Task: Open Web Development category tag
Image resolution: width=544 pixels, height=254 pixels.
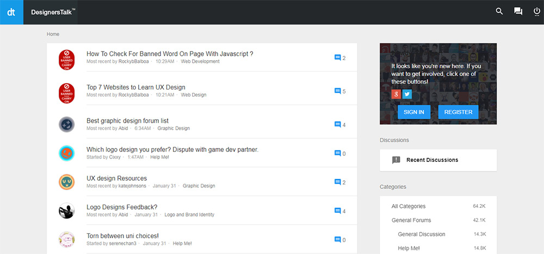Action: click(200, 61)
